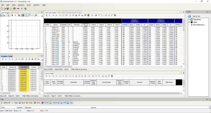This screenshot has width=211, height=113.
Task: Click the histogram icon in Full Data Table toolbar
Action: tap(76, 15)
